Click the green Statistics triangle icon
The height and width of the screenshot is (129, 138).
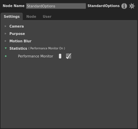click(x=6, y=48)
